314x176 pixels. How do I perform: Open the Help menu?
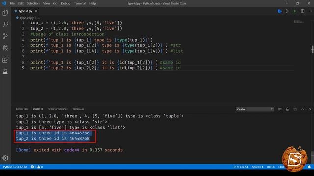pyautogui.click(x=93, y=3)
